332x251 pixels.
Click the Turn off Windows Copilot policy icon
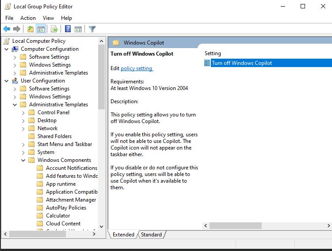(x=207, y=63)
